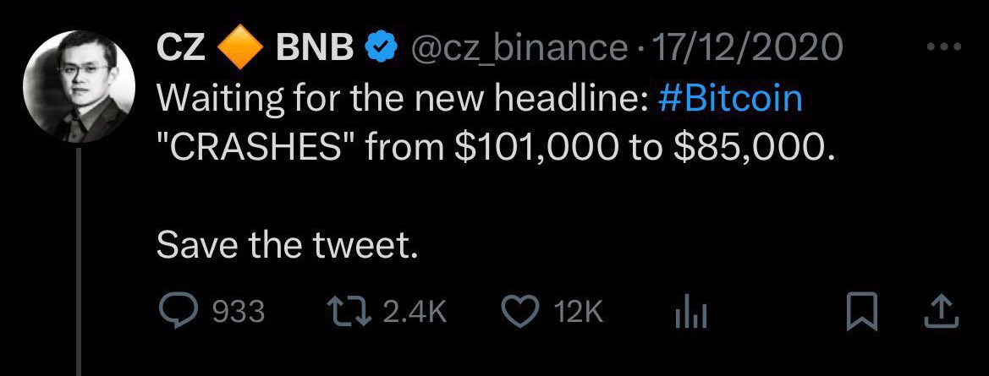Screen dimensions: 989x376
Task: Click the reply speech bubble icon
Action: 176,313
